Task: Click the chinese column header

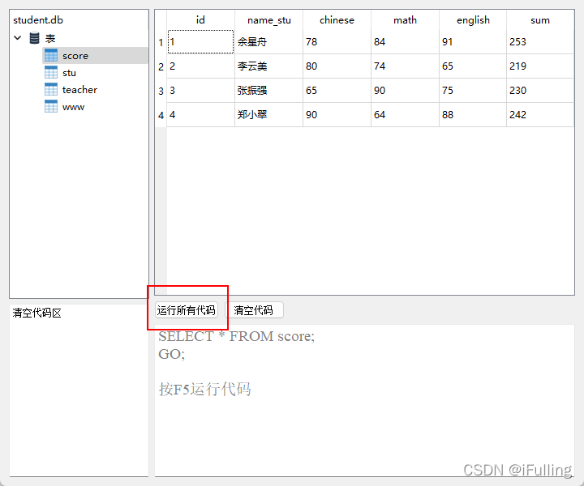Action: tap(337, 20)
